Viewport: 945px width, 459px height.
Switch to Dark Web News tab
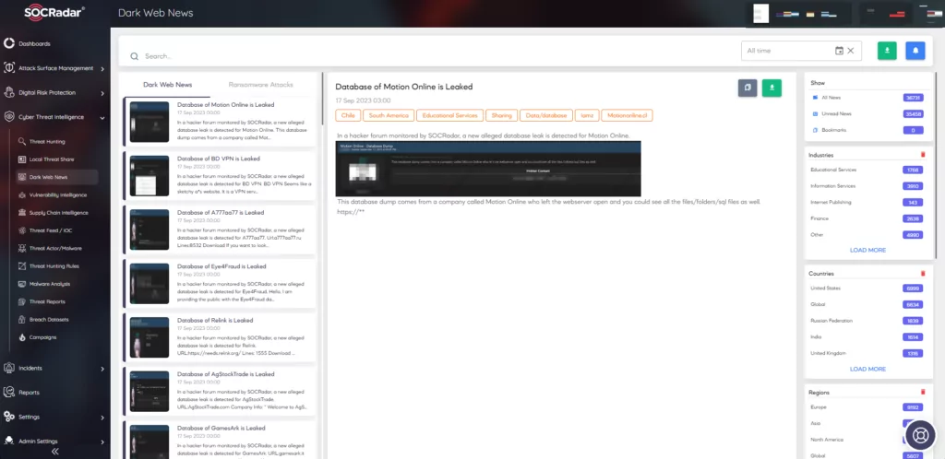(168, 85)
